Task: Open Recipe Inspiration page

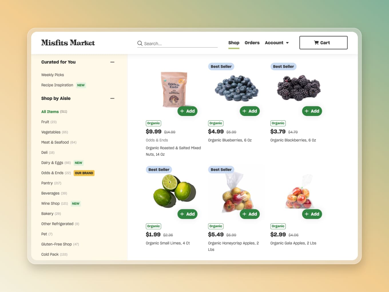Action: point(57,85)
